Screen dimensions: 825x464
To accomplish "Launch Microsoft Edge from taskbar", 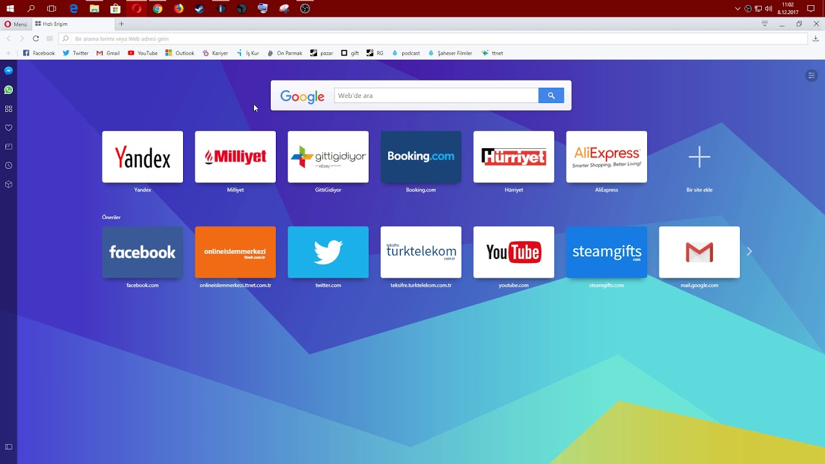I will [73, 8].
